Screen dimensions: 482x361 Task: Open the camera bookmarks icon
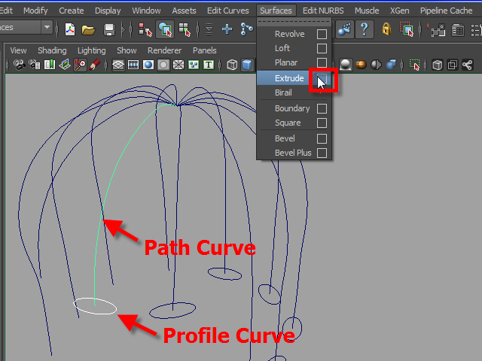point(50,65)
